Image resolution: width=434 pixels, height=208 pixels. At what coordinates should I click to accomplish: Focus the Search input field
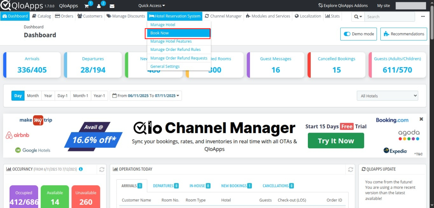click(x=390, y=17)
